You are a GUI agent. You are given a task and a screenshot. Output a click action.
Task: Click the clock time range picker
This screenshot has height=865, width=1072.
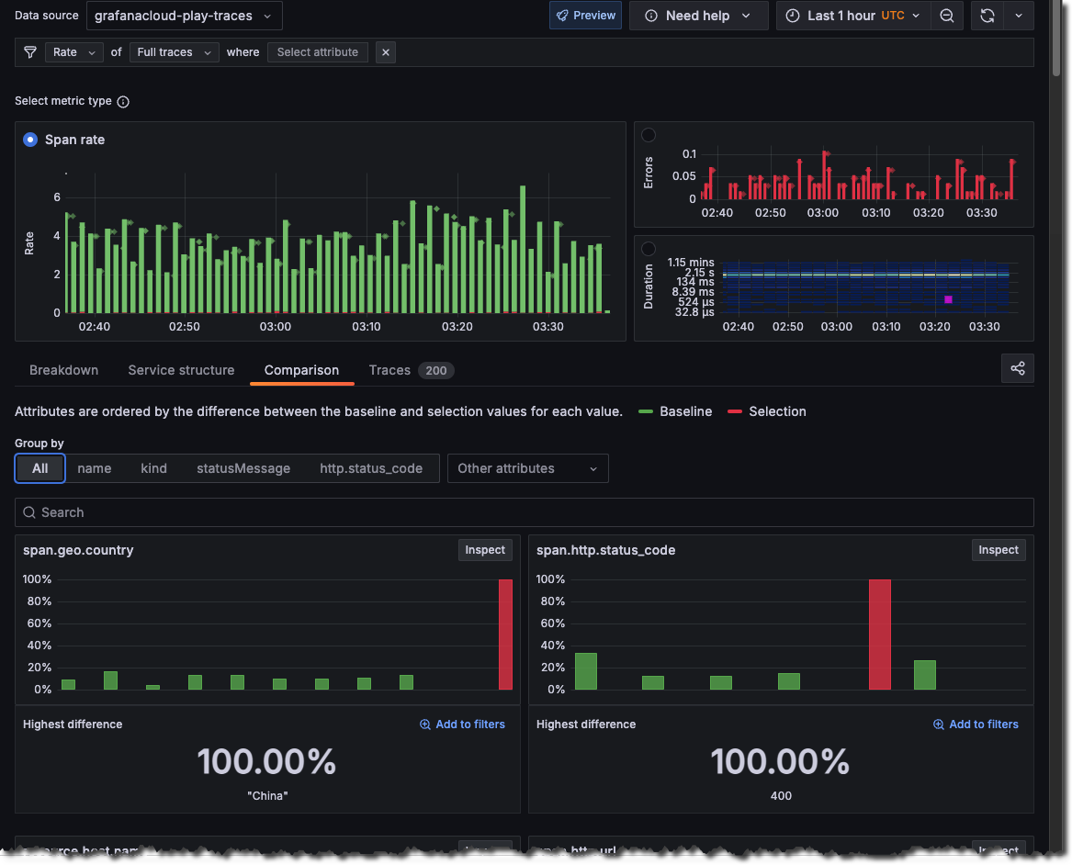click(852, 16)
